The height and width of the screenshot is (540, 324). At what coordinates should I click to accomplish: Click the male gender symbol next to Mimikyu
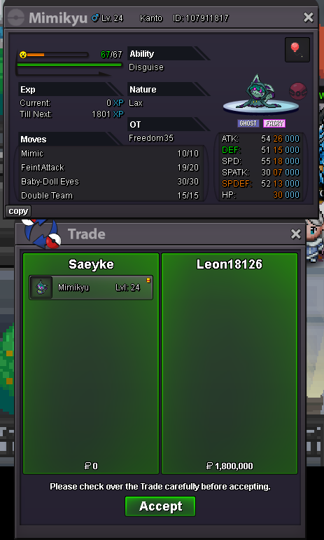click(x=95, y=18)
